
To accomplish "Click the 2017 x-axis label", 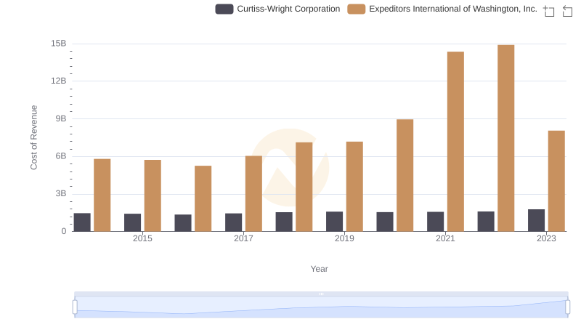I will click(243, 238).
